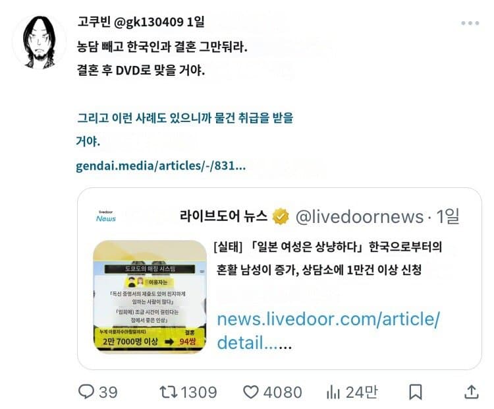Open the author's manga-style profile avatar
Image resolution: width=494 pixels, height=409 pixels.
pyautogui.click(x=40, y=42)
